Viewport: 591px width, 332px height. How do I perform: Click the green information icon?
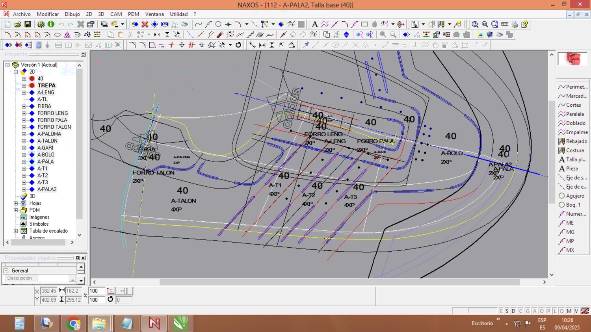tap(51, 24)
